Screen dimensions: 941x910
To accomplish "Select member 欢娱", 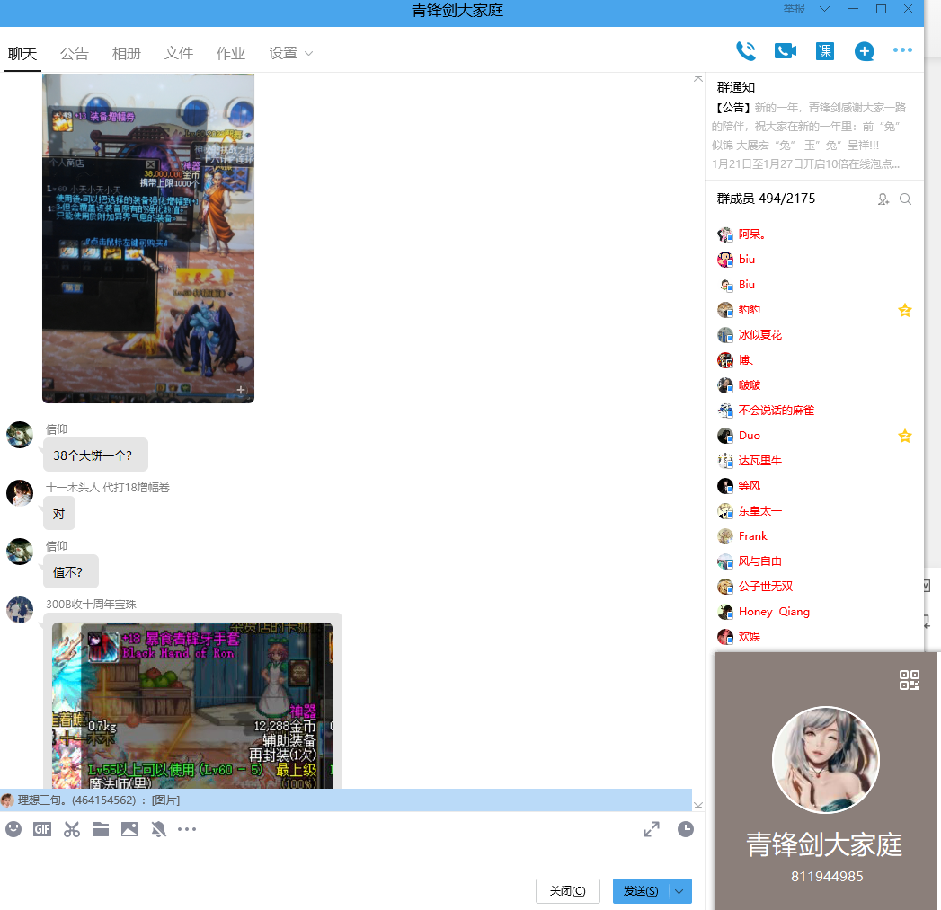I will pos(749,638).
